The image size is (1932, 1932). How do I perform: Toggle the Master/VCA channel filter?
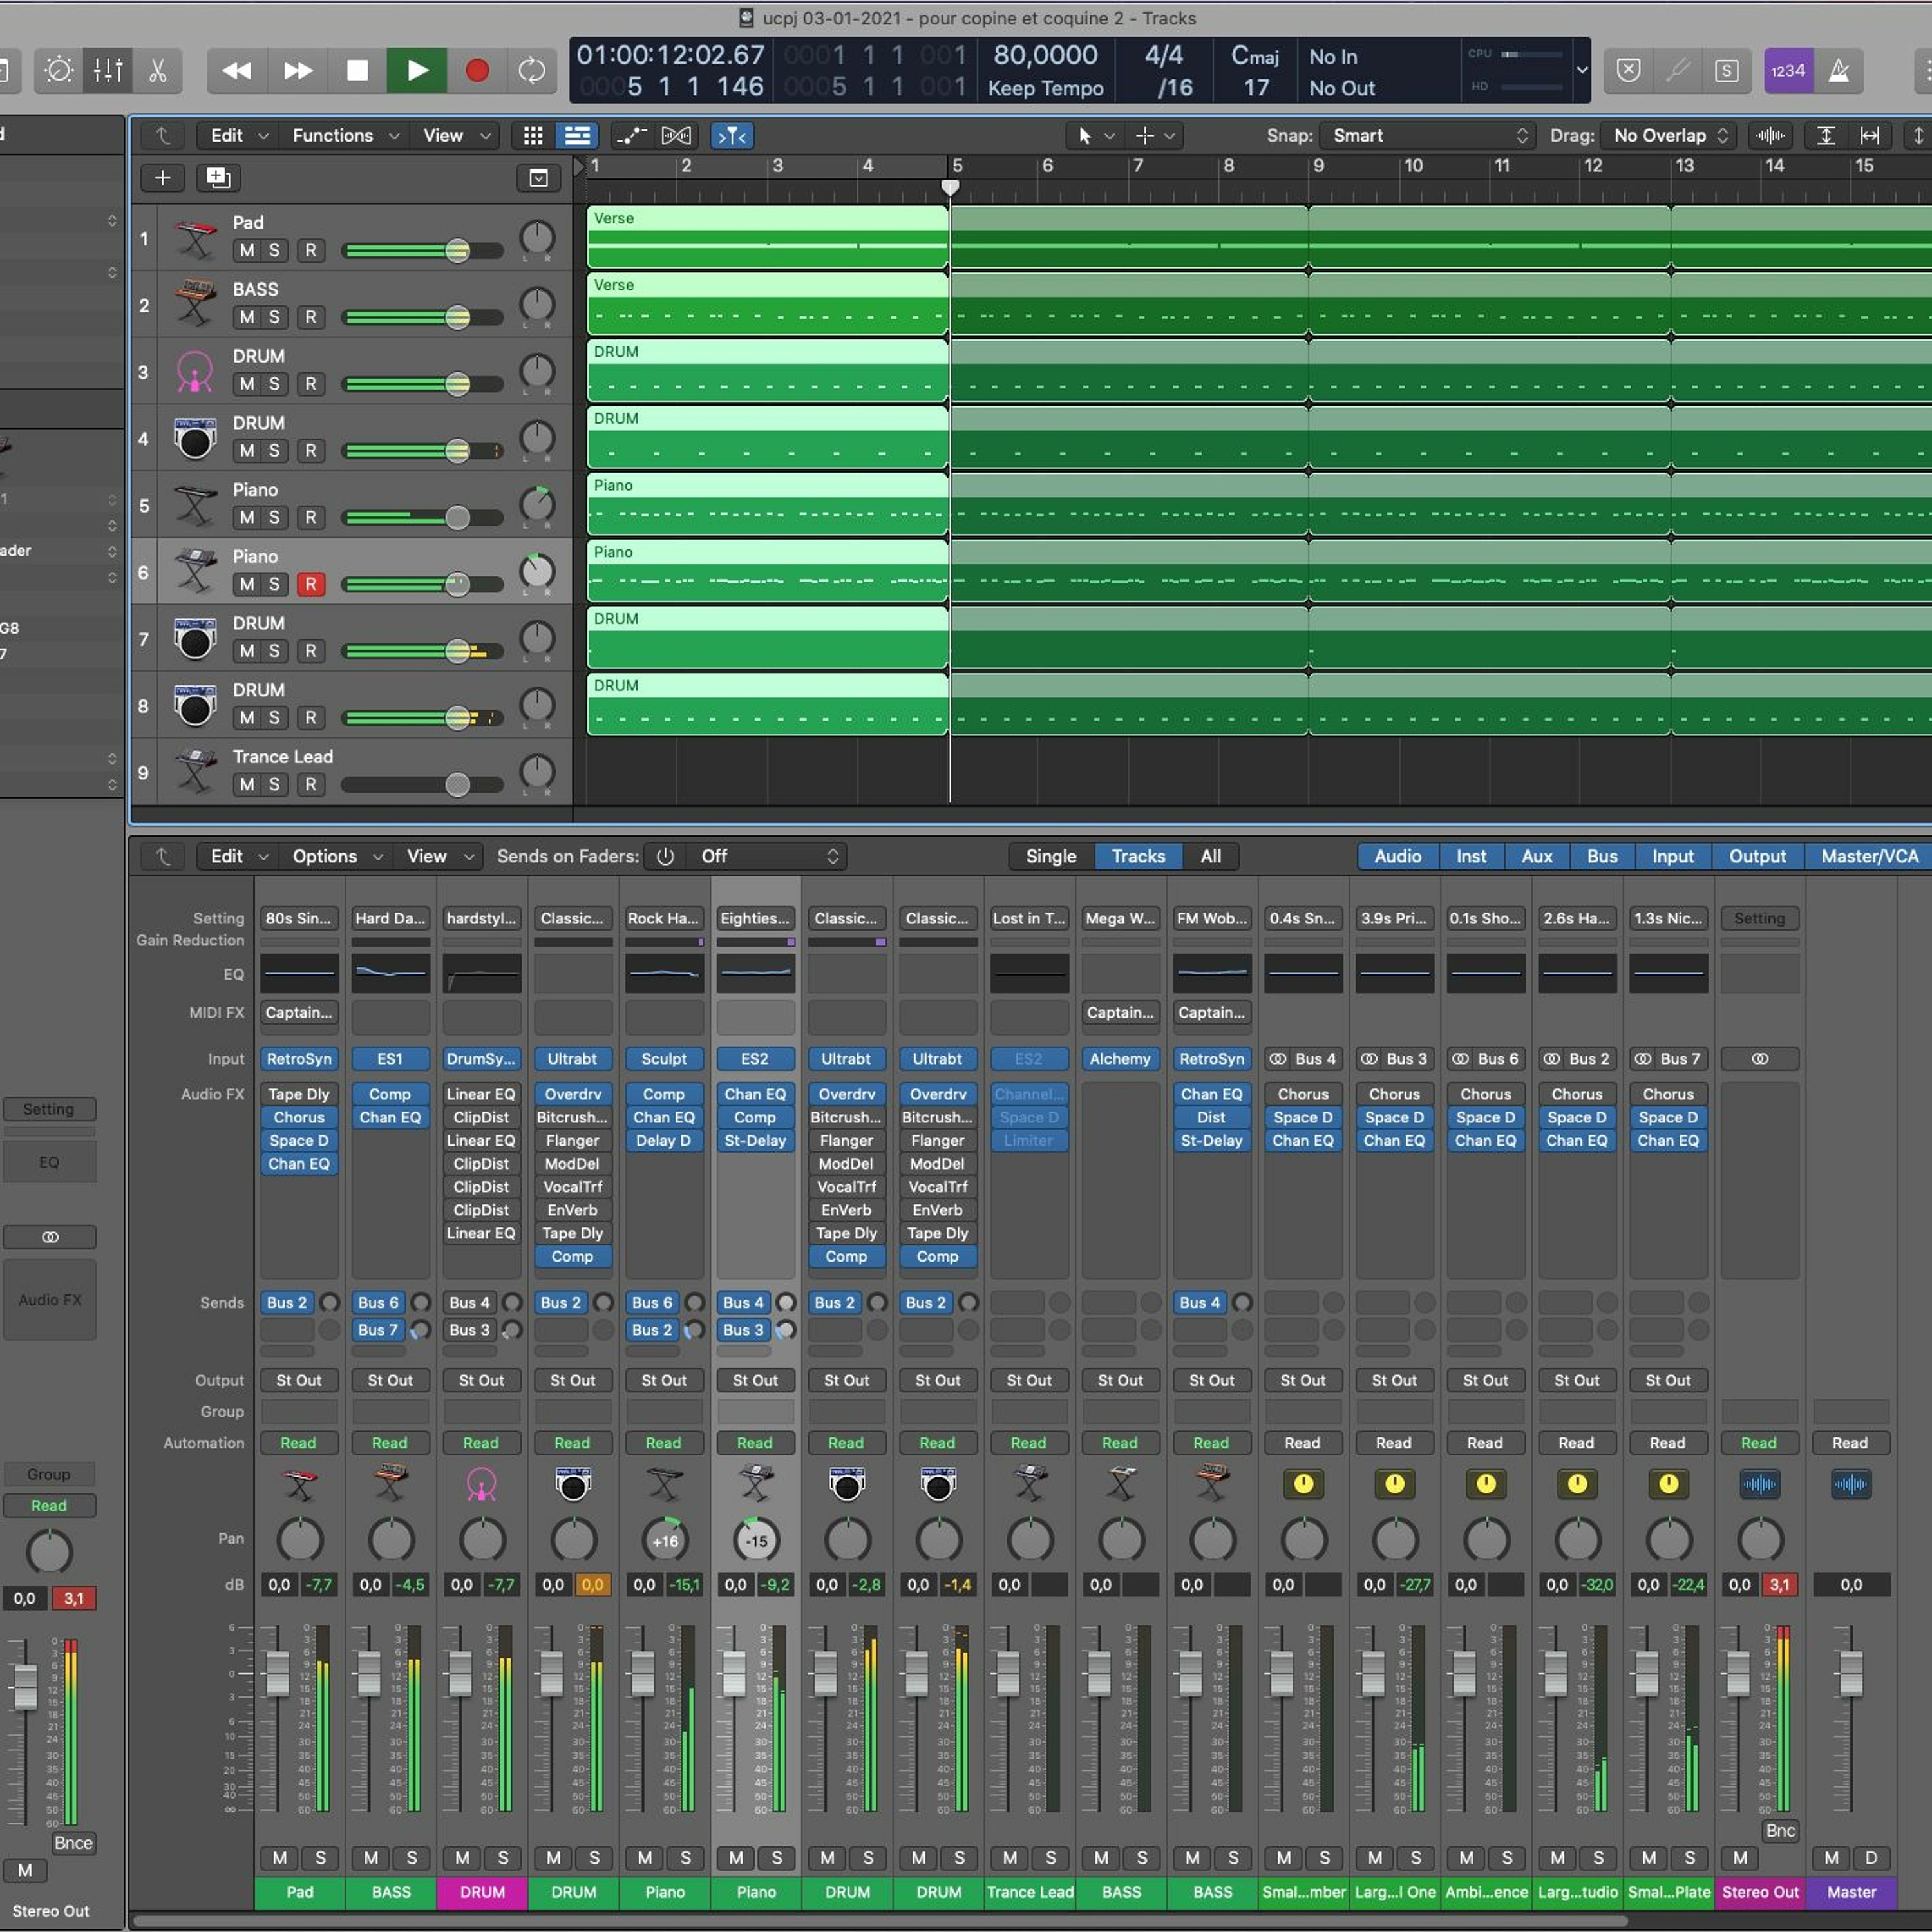[1869, 856]
